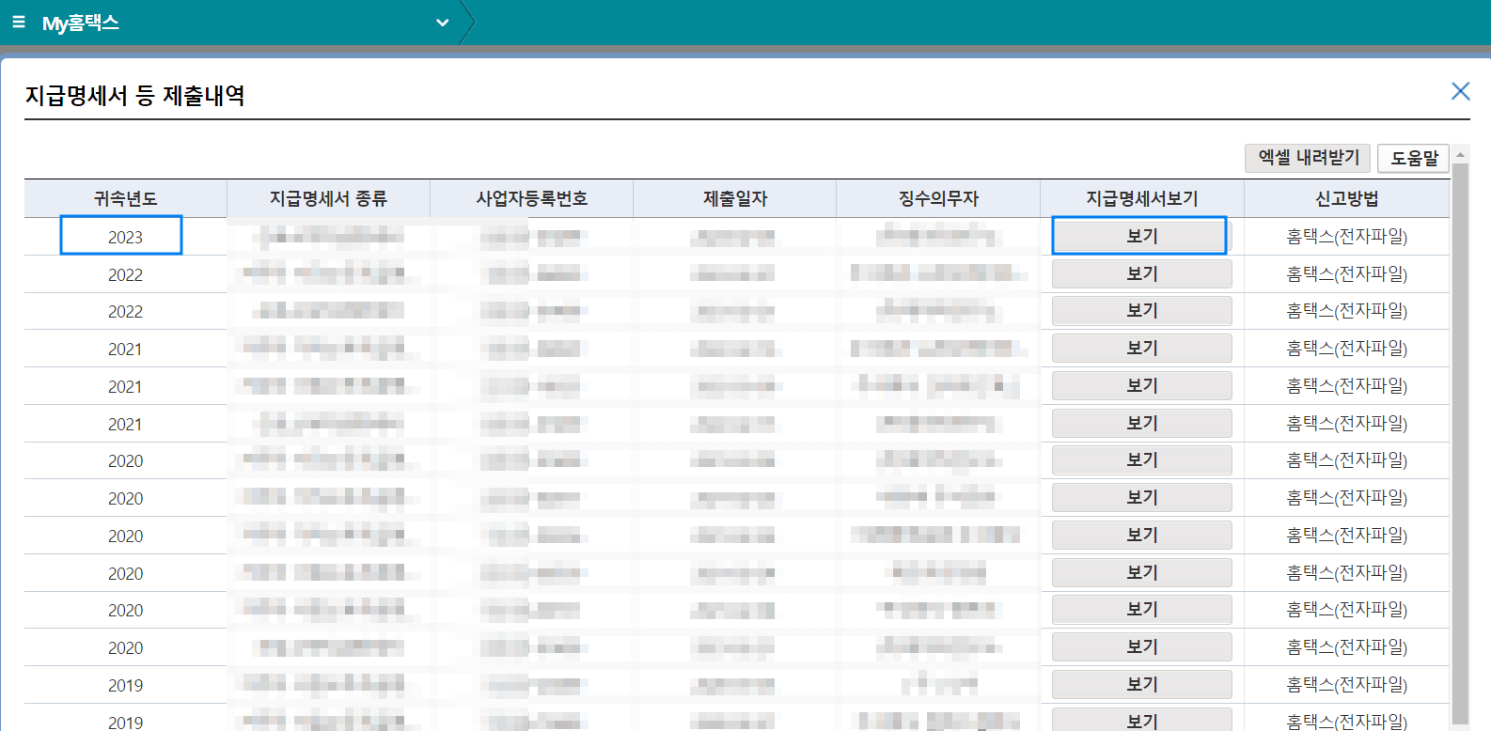Click 보기 in the first 2020 row

tap(1142, 459)
